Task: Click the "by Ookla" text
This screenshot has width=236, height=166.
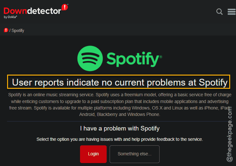Action: pos(10,17)
